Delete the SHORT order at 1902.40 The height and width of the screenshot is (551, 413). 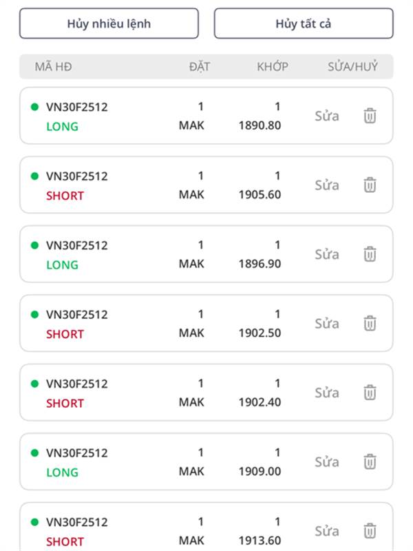[x=370, y=393]
